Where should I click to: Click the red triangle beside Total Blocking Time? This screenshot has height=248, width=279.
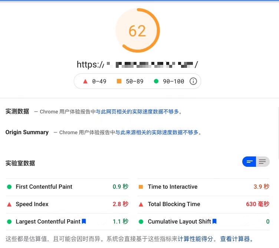[141, 204]
